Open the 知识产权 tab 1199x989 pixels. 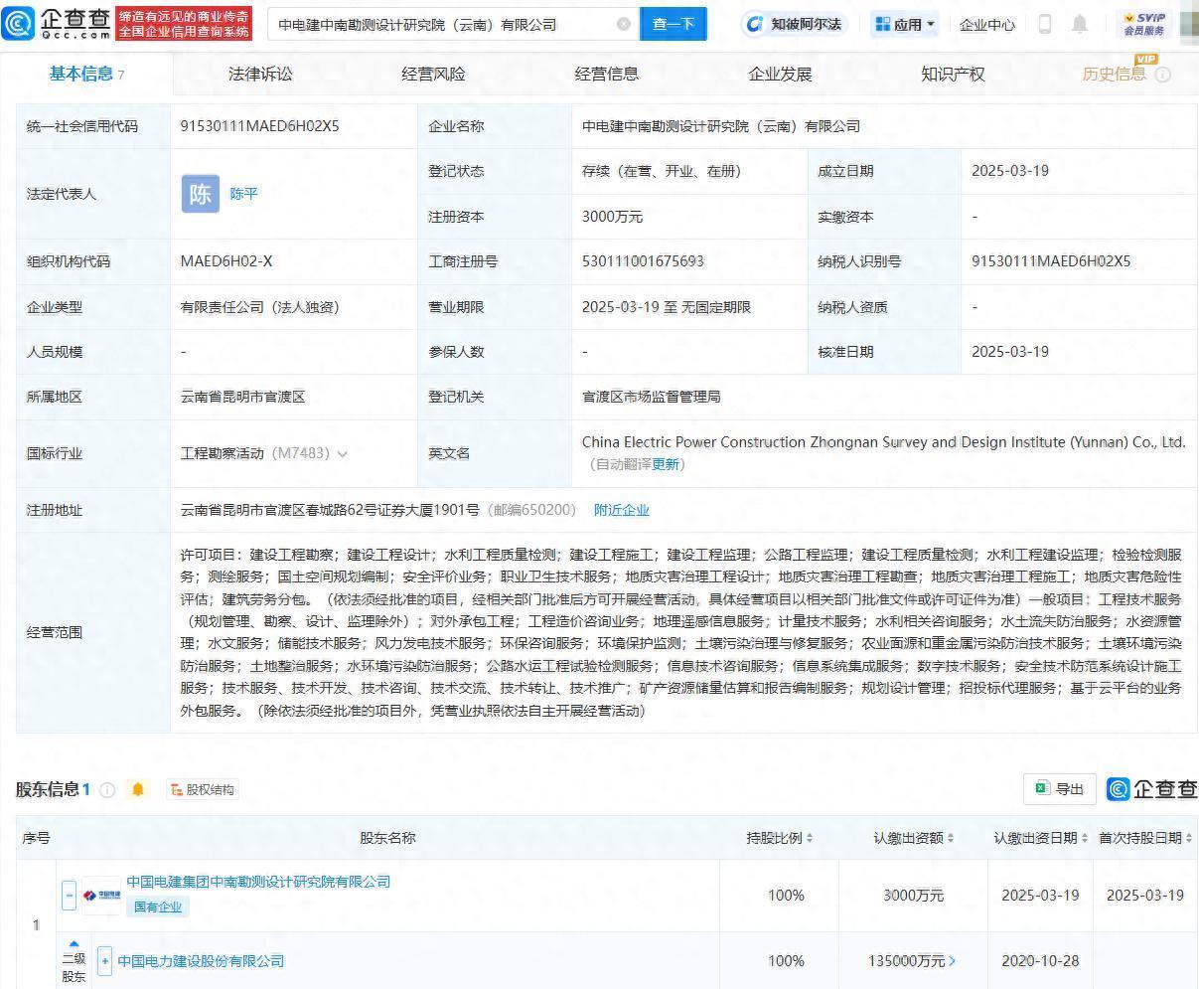(x=951, y=73)
